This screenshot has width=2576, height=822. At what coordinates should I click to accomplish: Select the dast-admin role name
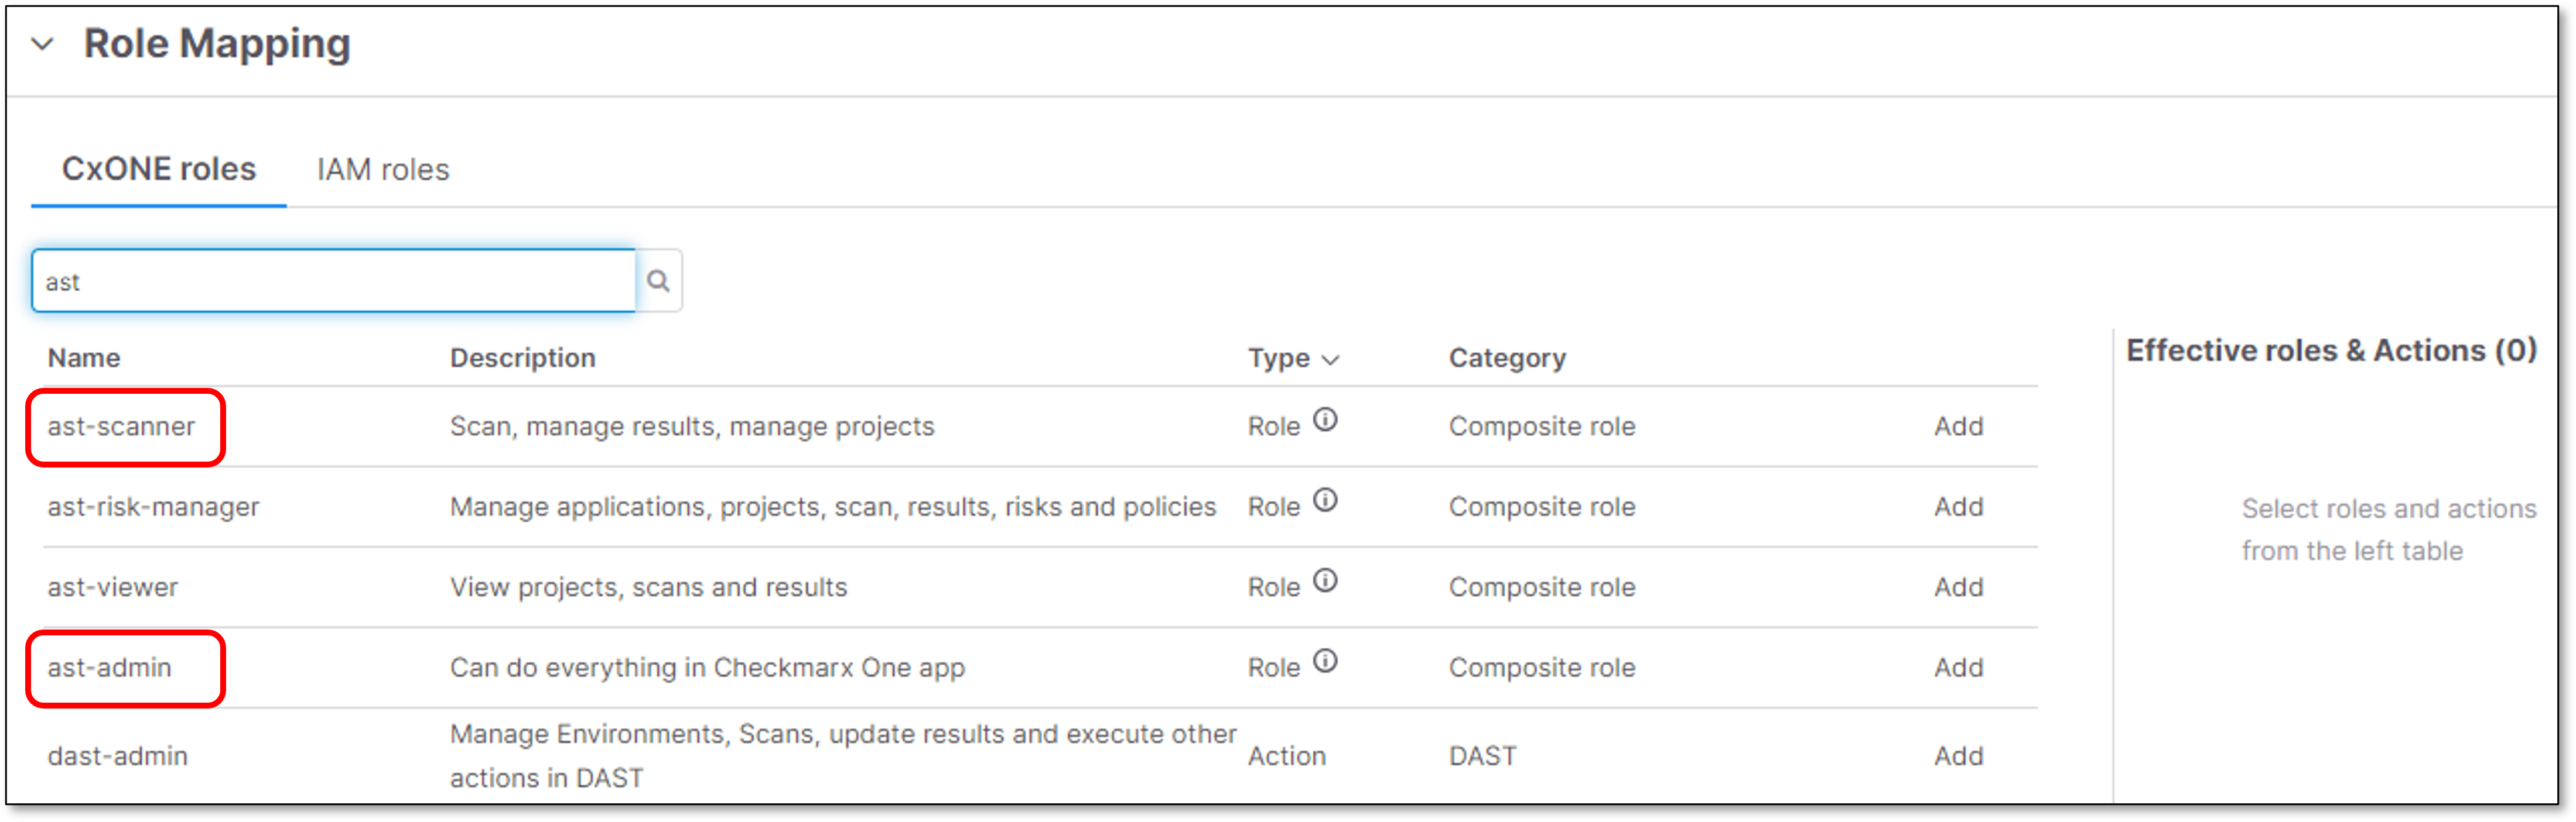coord(117,756)
